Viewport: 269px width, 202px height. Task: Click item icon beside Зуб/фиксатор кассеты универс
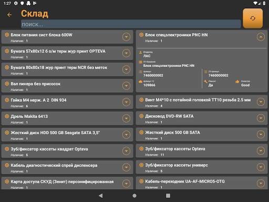[141, 165]
